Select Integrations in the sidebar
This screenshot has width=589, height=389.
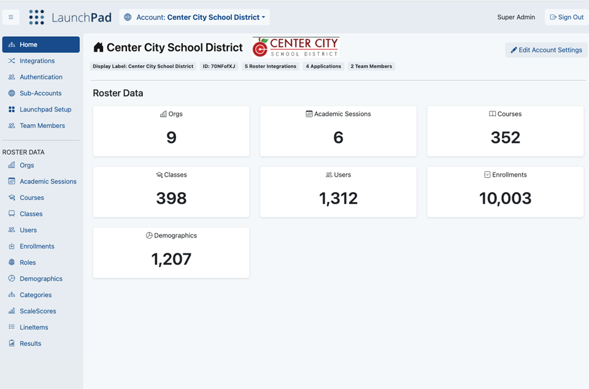click(x=37, y=61)
